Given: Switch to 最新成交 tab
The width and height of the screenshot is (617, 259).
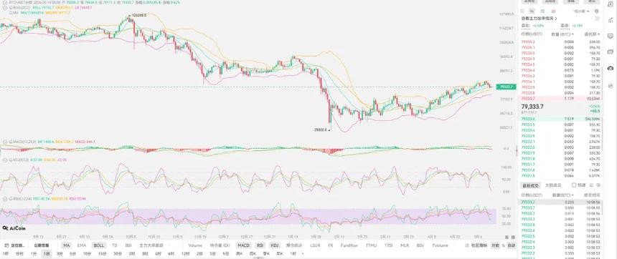Looking at the screenshot, I should [x=529, y=185].
